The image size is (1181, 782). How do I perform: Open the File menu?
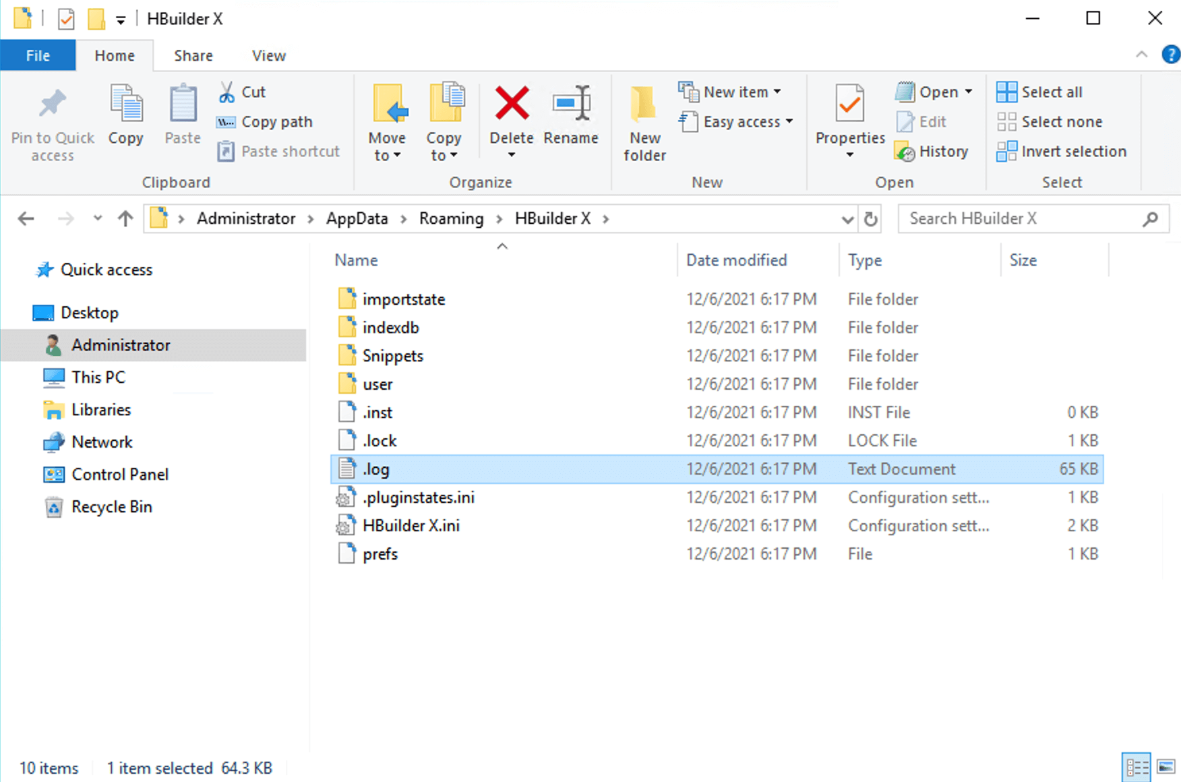click(x=38, y=56)
